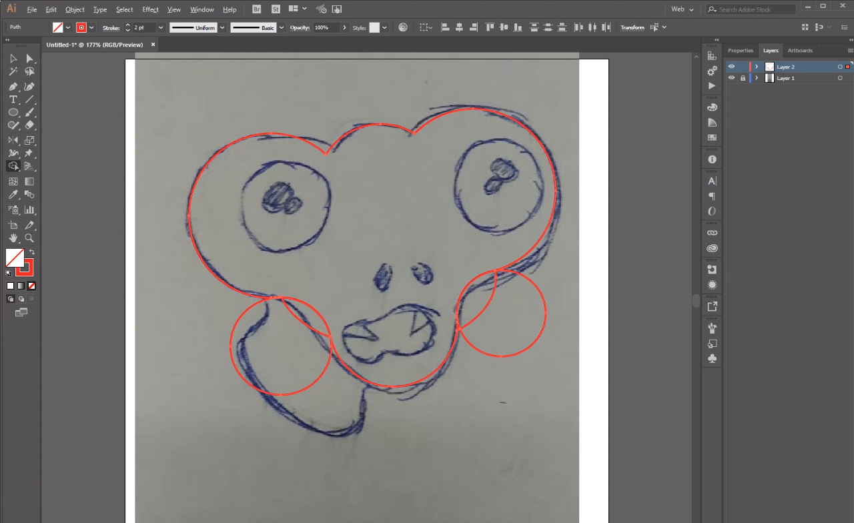Choose the Symbol Sprayer tool
The height and width of the screenshot is (523, 854).
coord(13,209)
